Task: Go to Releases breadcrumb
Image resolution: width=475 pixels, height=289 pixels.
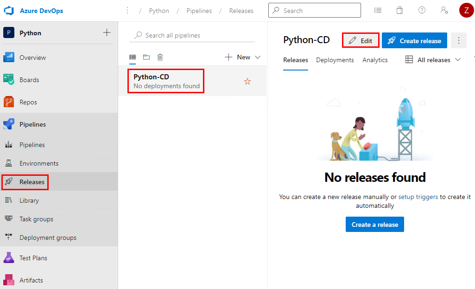Action: point(241,11)
